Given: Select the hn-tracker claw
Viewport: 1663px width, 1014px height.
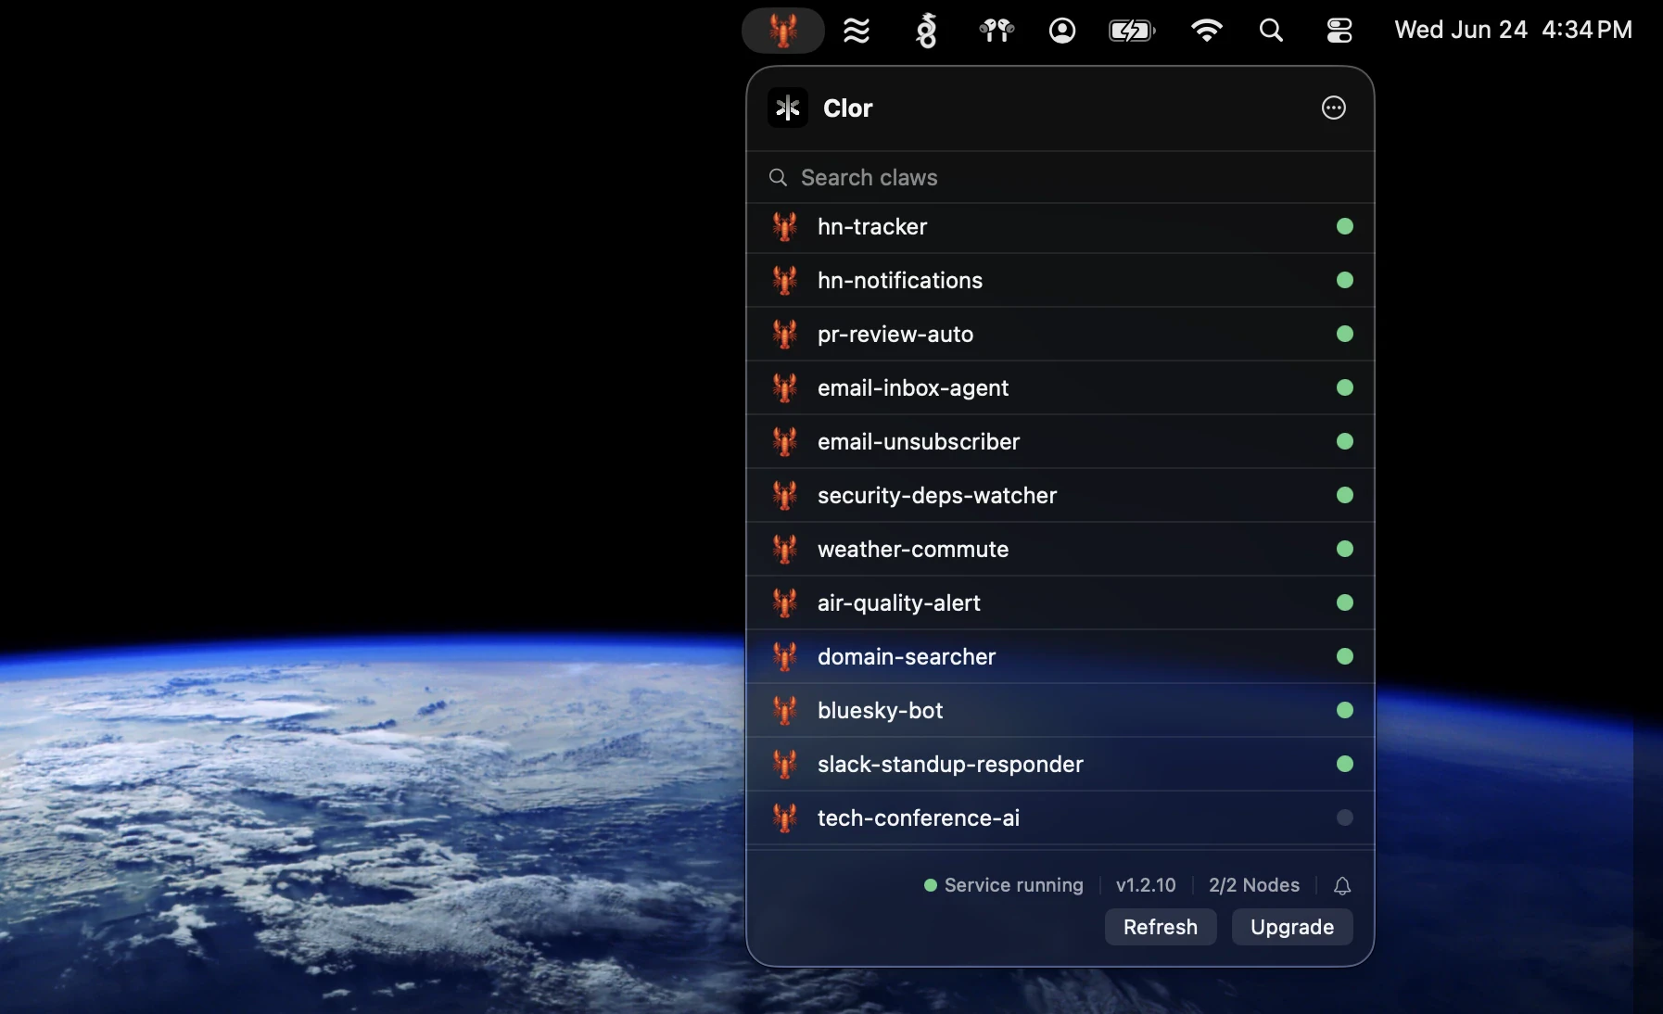Looking at the screenshot, I should click(x=1060, y=227).
